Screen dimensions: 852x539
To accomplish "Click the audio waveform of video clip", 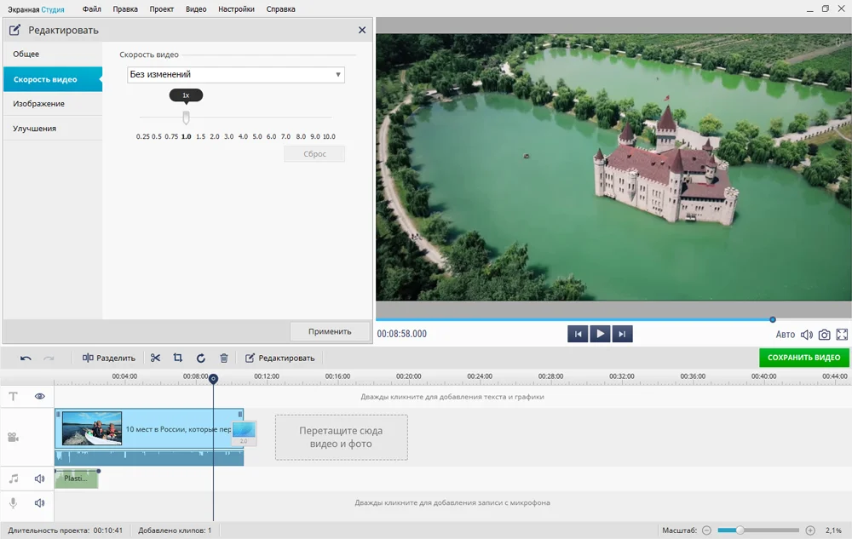I will (x=149, y=457).
